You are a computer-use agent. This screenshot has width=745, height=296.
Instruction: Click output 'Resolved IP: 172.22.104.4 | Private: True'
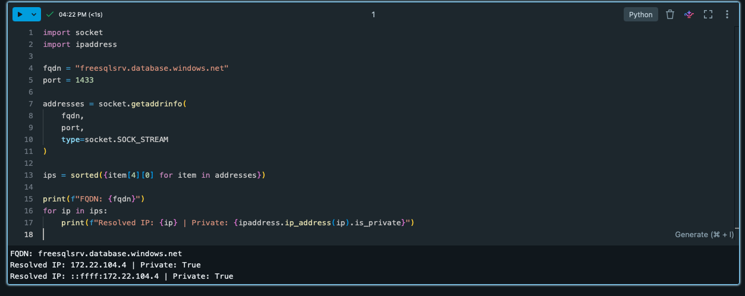[105, 265]
